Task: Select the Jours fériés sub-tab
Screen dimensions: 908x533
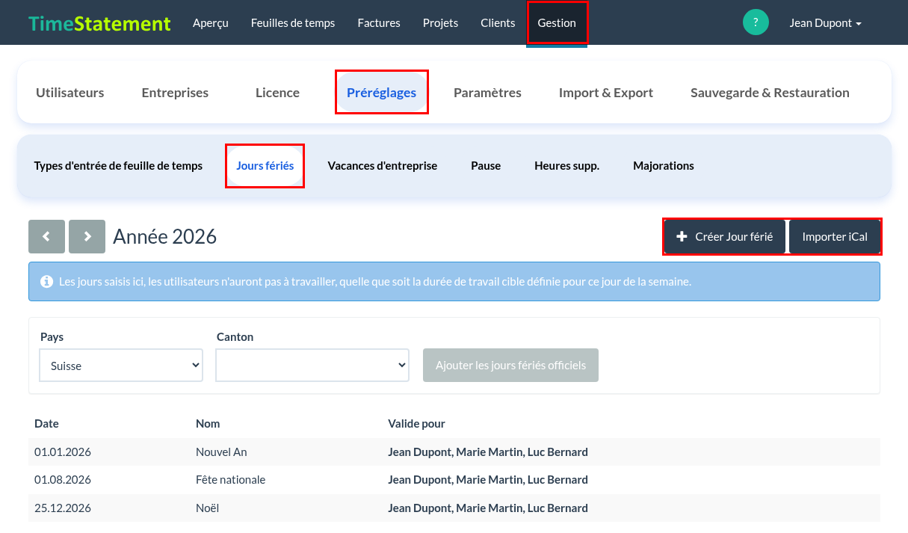Action: (x=265, y=166)
